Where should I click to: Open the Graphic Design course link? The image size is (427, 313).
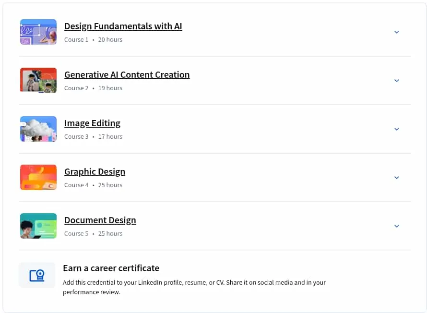[x=95, y=172]
